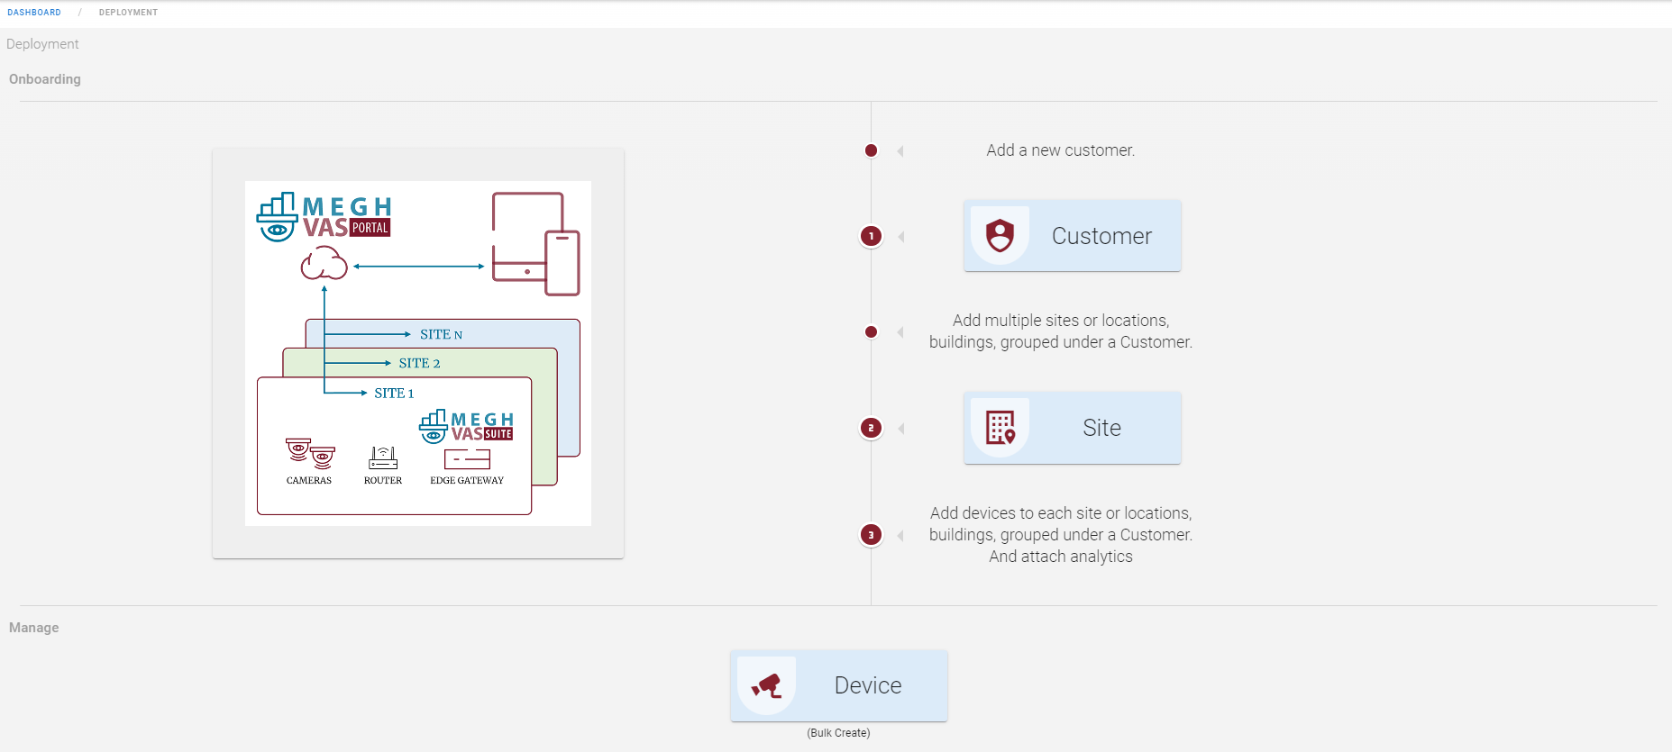Click the cloud icon in diagram
This screenshot has width=1672, height=752.
(x=324, y=266)
